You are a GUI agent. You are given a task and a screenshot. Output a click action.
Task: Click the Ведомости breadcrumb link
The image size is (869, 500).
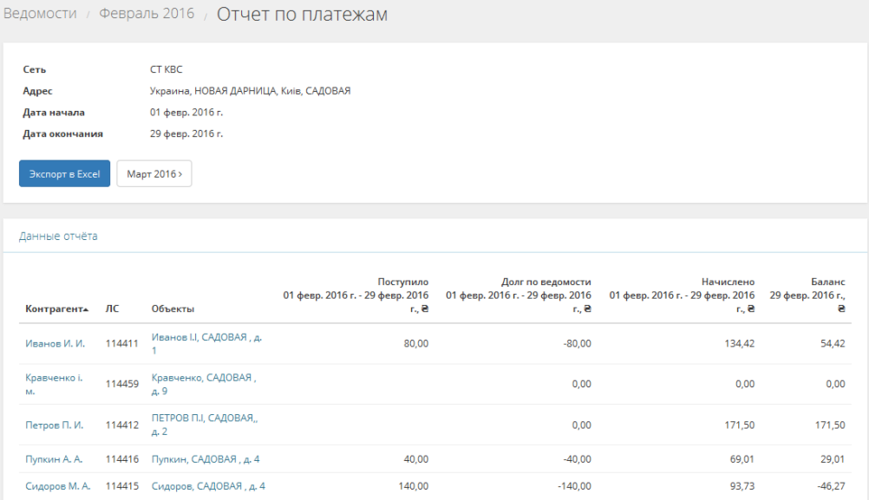click(x=40, y=14)
